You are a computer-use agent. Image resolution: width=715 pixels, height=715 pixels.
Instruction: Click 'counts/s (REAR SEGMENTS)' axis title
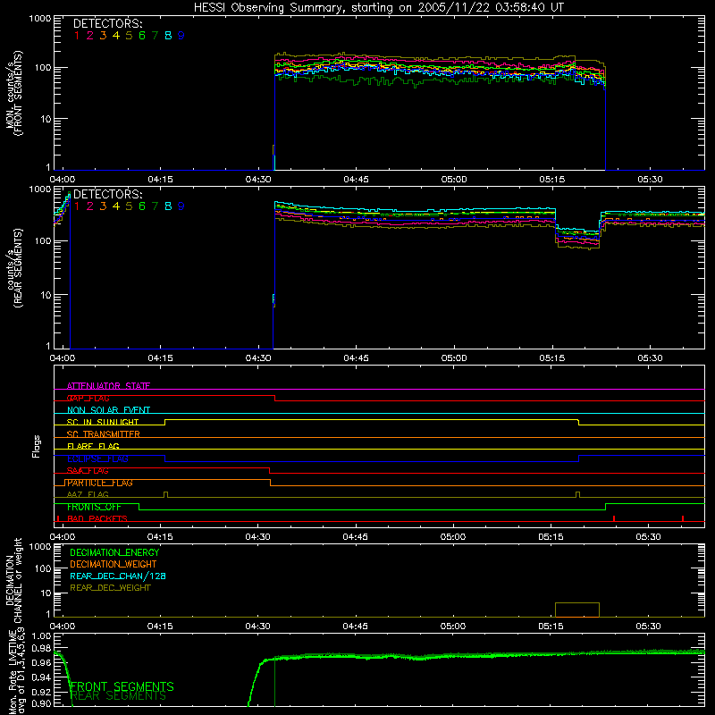14,269
